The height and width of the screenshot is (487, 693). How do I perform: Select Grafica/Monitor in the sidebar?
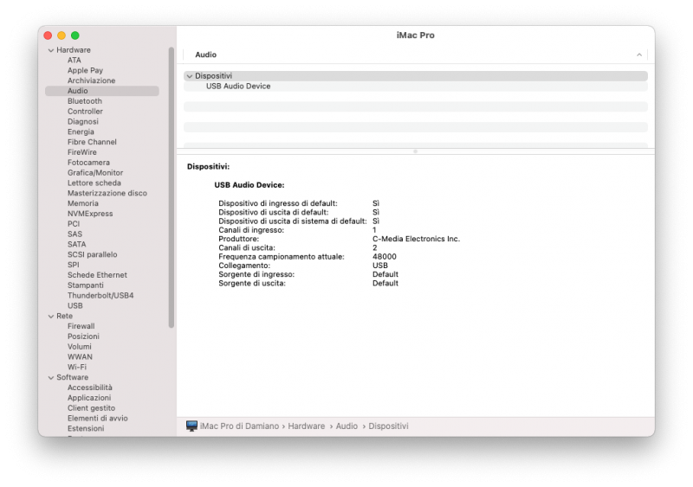click(x=95, y=173)
